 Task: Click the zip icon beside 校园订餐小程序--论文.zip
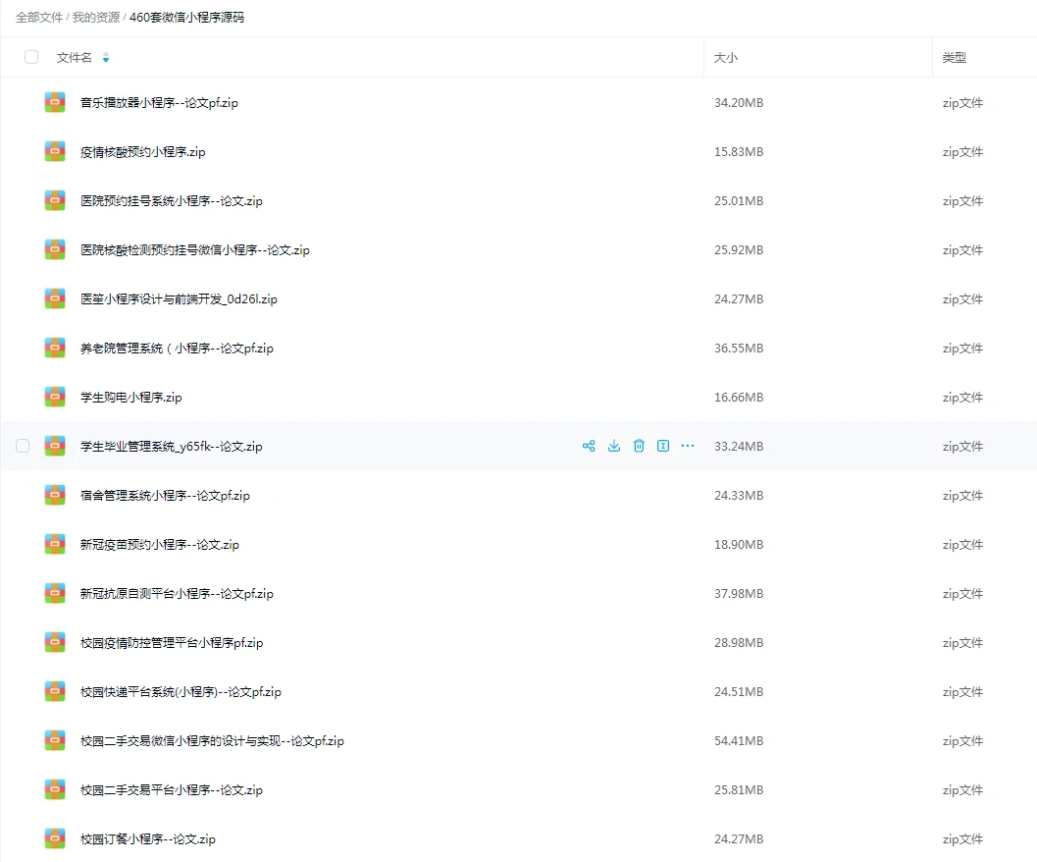point(55,838)
